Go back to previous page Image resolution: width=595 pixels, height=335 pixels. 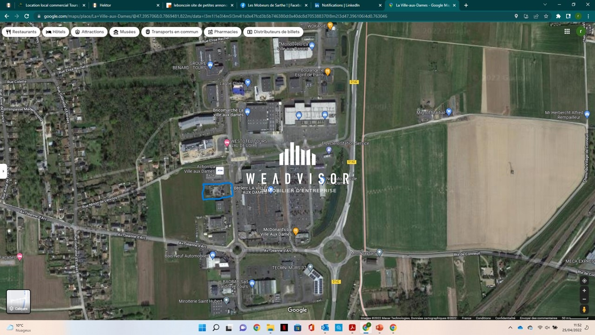tap(7, 16)
